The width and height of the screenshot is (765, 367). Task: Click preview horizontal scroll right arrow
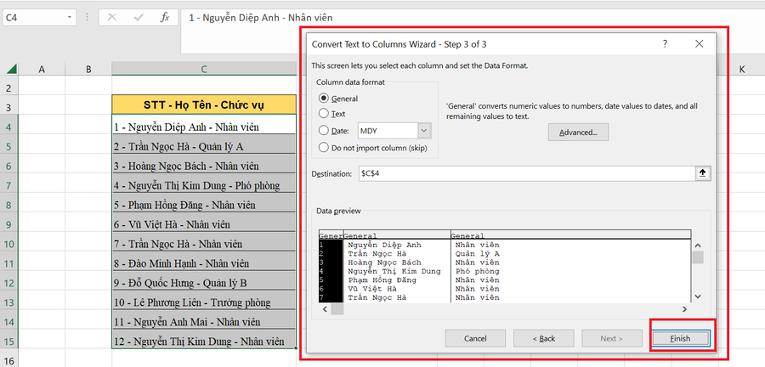684,309
